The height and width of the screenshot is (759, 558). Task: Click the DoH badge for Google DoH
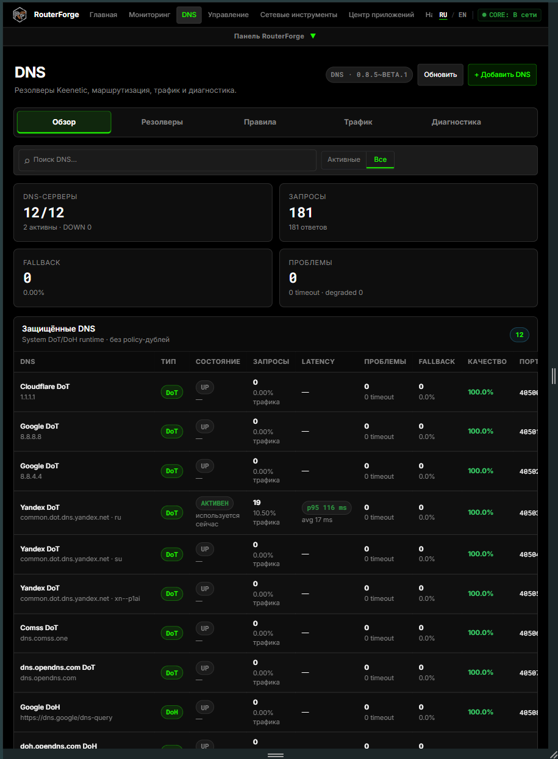[172, 712]
